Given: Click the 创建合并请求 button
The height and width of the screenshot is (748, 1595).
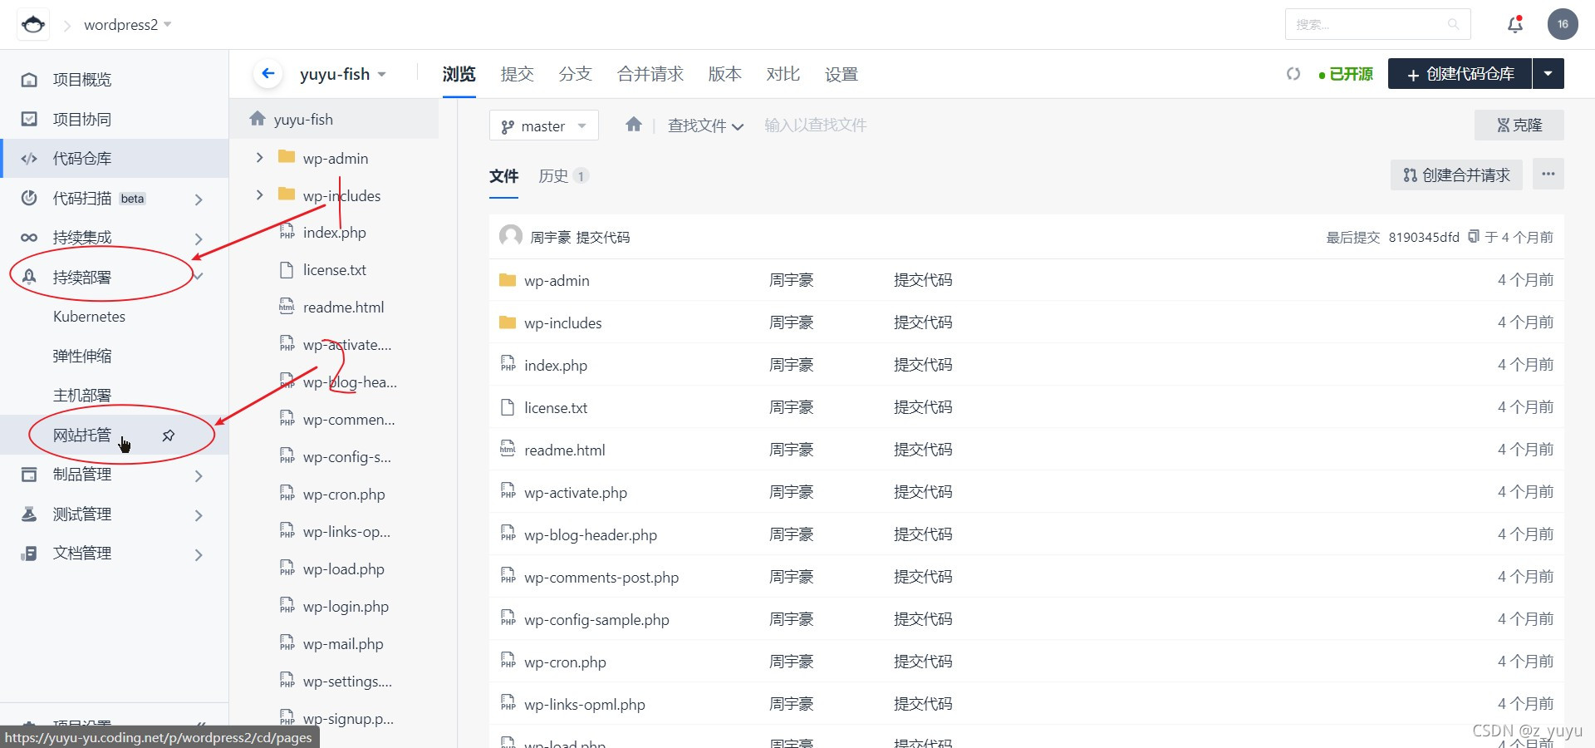Looking at the screenshot, I should 1455,175.
